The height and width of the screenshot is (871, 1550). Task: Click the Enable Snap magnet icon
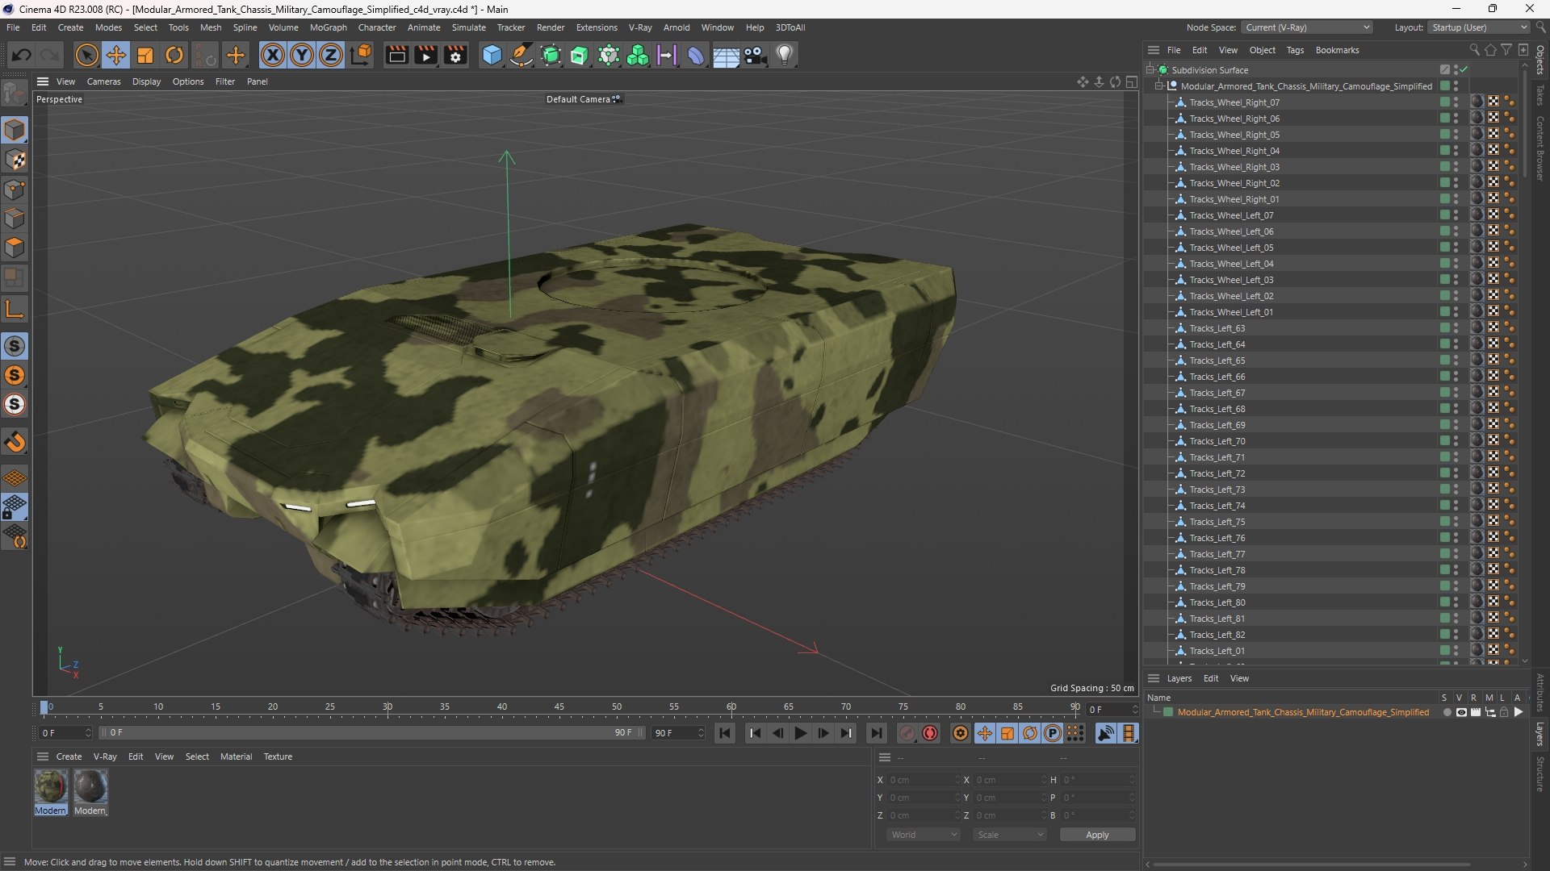pyautogui.click(x=15, y=441)
